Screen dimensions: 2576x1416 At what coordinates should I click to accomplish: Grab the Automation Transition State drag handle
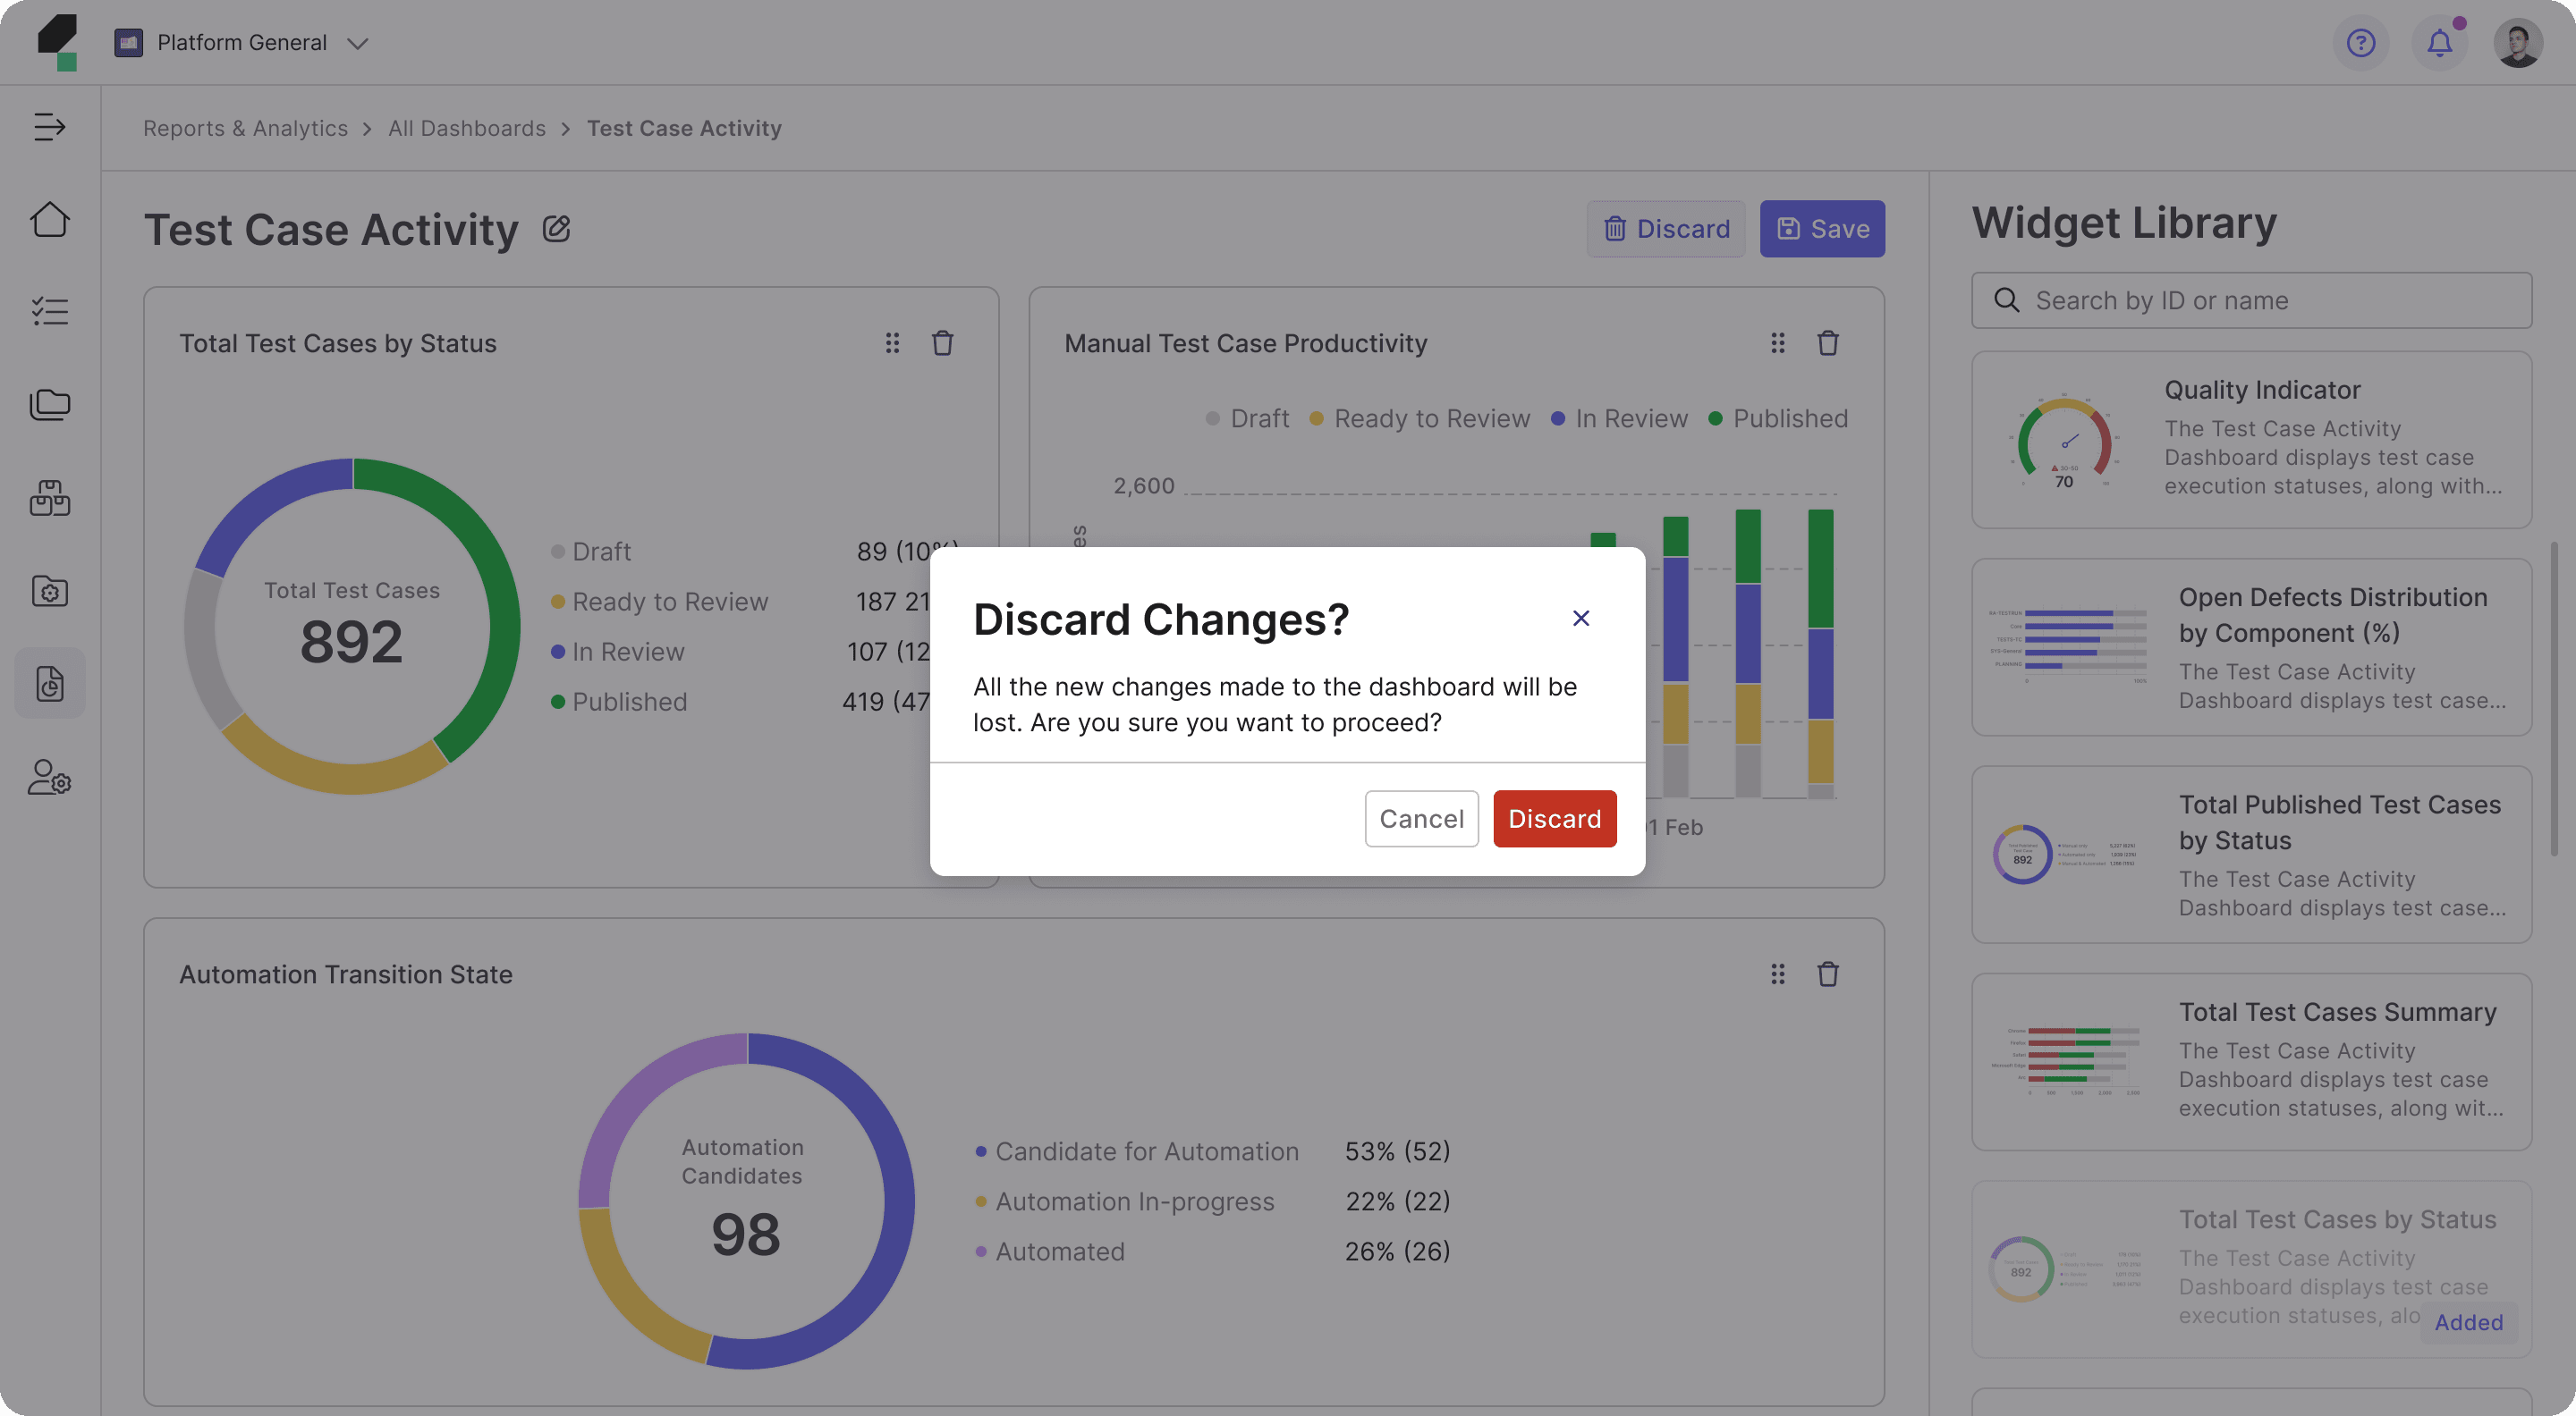1777,974
